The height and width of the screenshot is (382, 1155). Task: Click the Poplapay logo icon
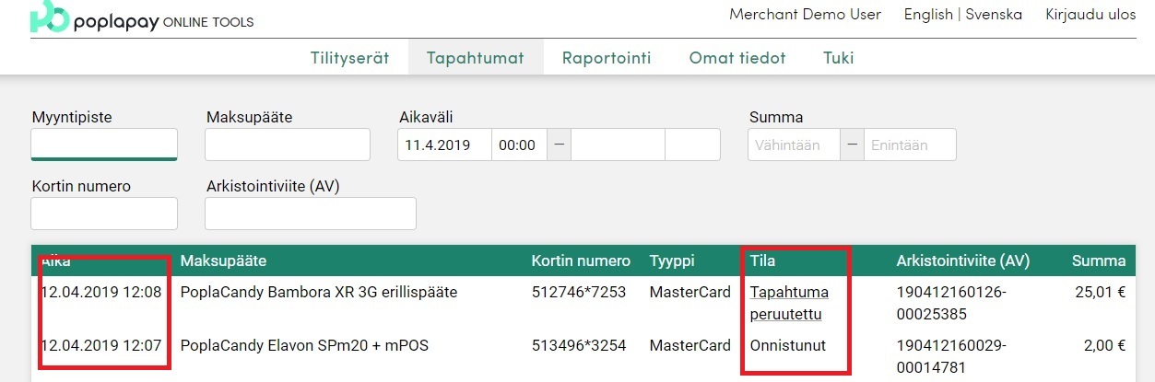[48, 17]
